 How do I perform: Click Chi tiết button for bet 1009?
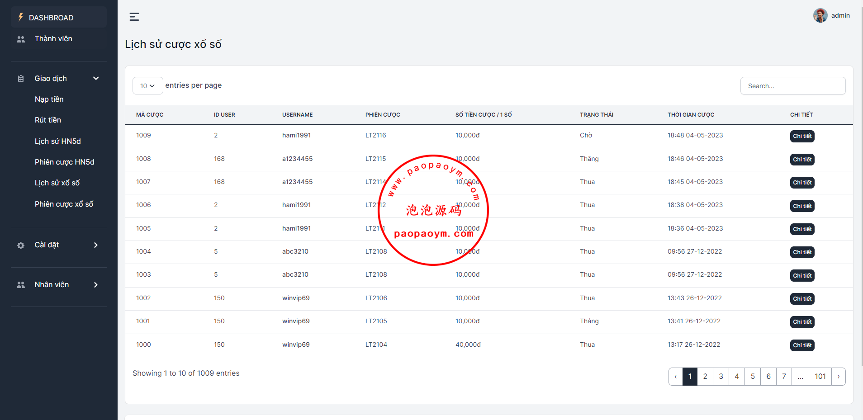pos(802,136)
